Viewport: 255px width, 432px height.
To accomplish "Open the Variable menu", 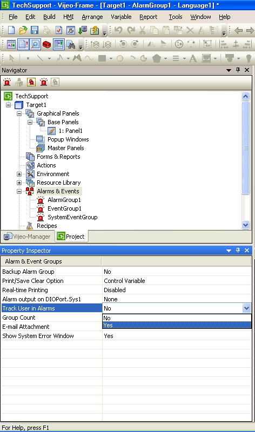I will [x=121, y=17].
